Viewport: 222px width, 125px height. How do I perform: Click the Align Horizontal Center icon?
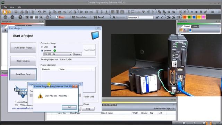(x=86, y=12)
